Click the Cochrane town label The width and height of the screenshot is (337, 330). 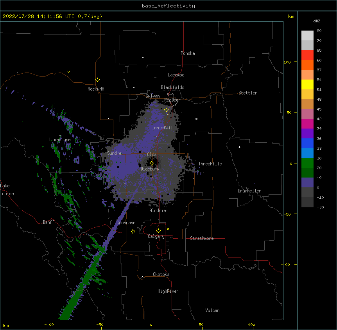pos(126,223)
